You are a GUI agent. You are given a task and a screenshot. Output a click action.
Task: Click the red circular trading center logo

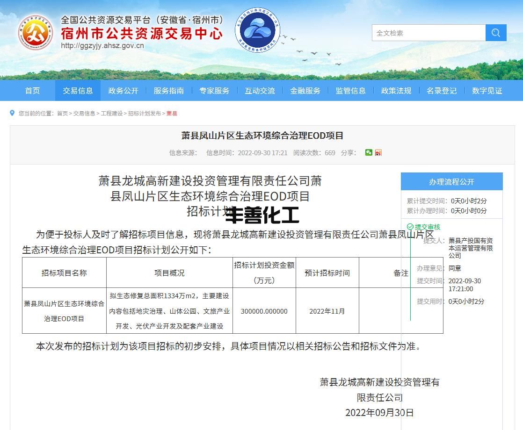click(x=36, y=33)
